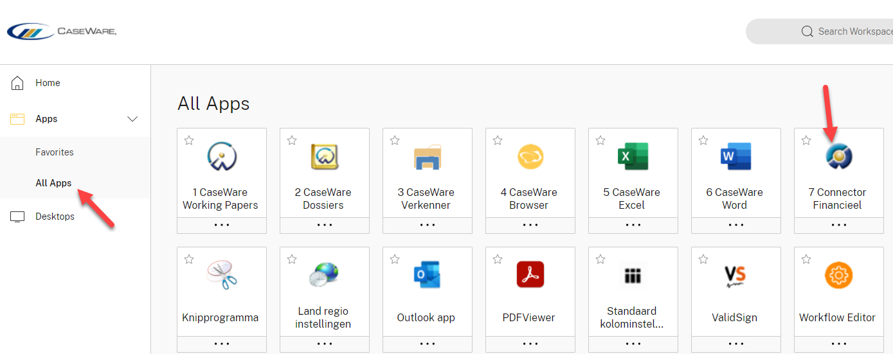Click the Apps window icon in sidebar

tap(17, 119)
